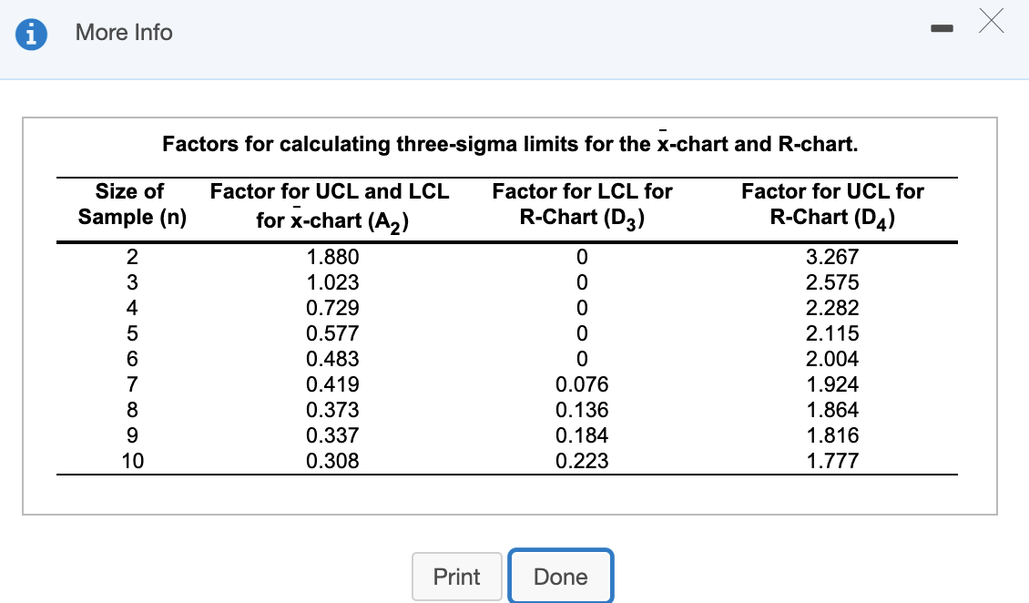Select the table title about three-sigma limits
Viewport: 1029px width, 603px height.
pyautogui.click(x=510, y=144)
